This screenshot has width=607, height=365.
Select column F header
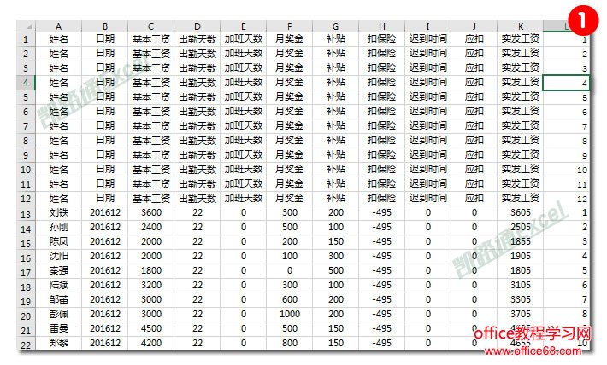(x=290, y=26)
